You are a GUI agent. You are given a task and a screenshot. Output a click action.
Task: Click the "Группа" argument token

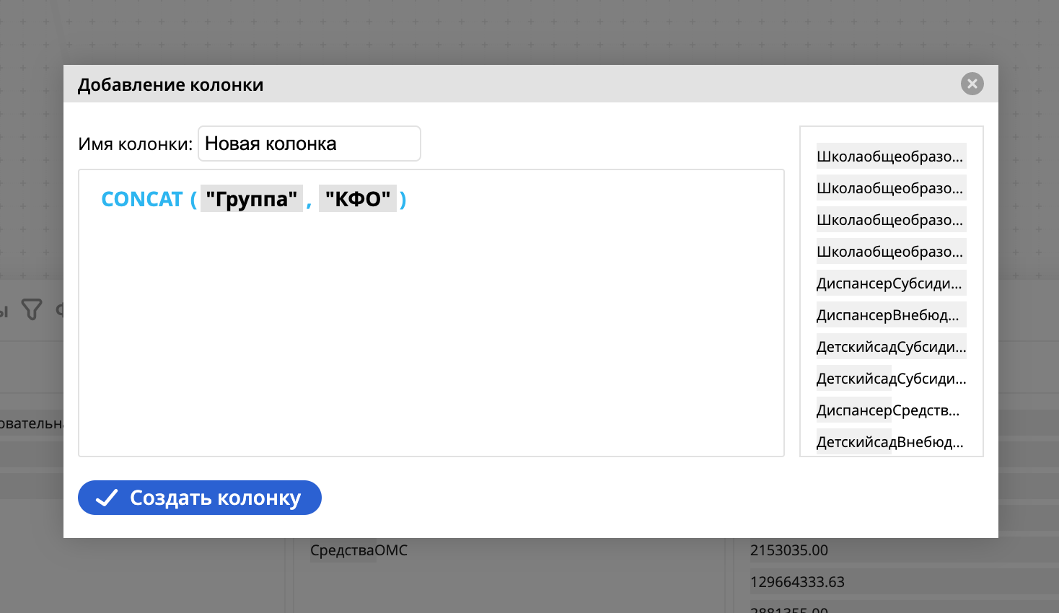coord(251,199)
